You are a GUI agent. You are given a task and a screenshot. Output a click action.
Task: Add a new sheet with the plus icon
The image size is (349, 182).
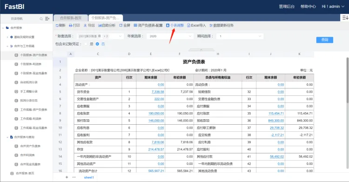coord(67,177)
